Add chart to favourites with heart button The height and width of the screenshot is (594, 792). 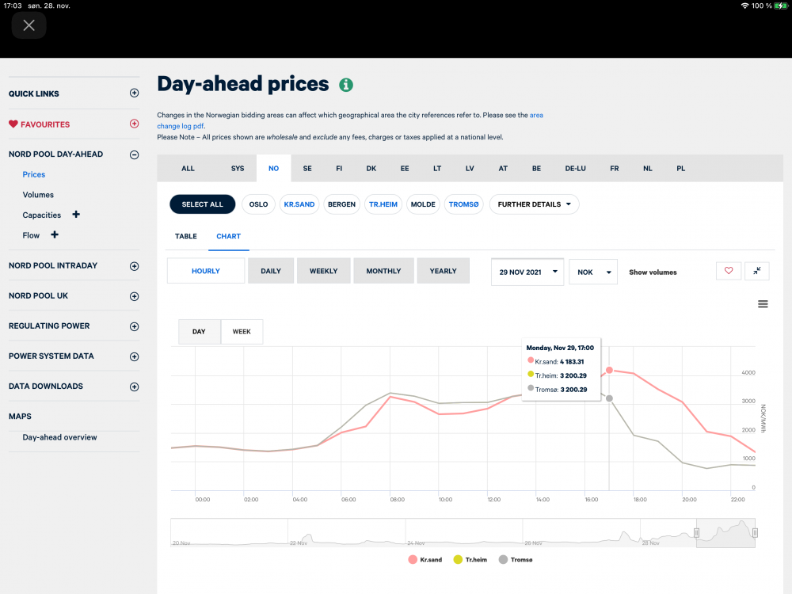(729, 271)
